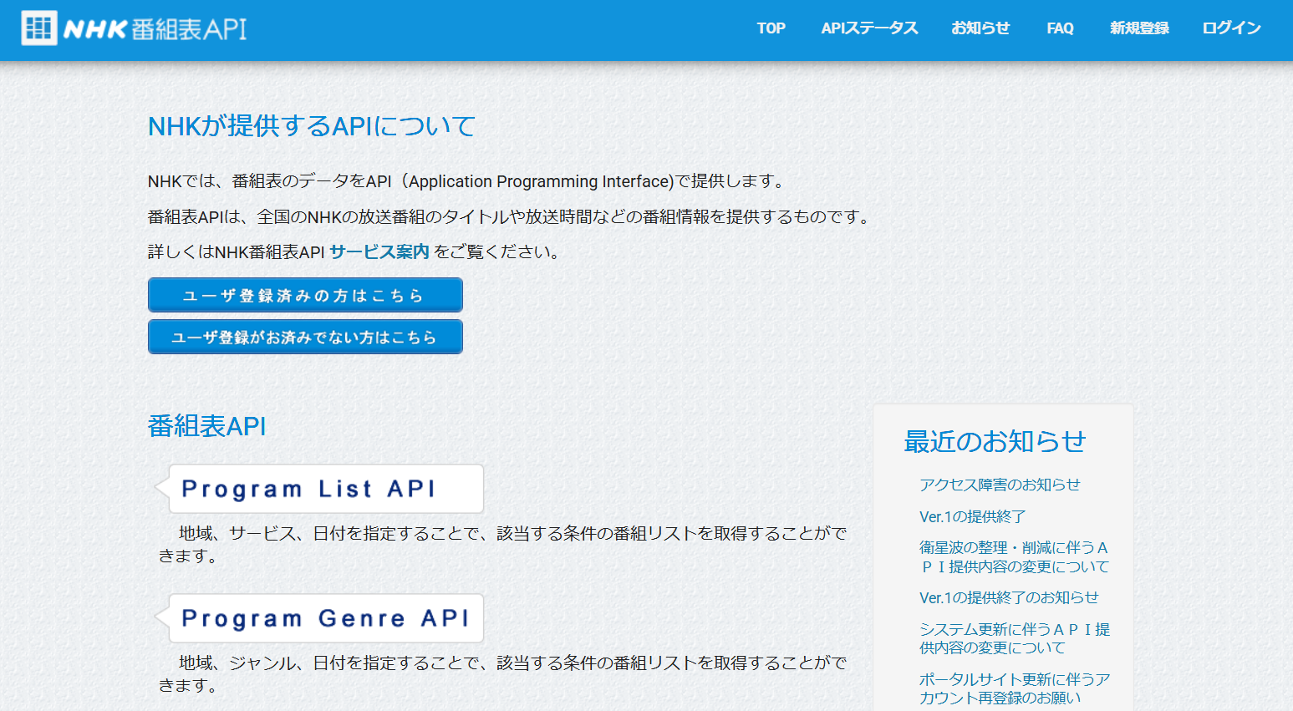Click the ログイン menu item
Image resolution: width=1293 pixels, height=711 pixels.
1231,28
